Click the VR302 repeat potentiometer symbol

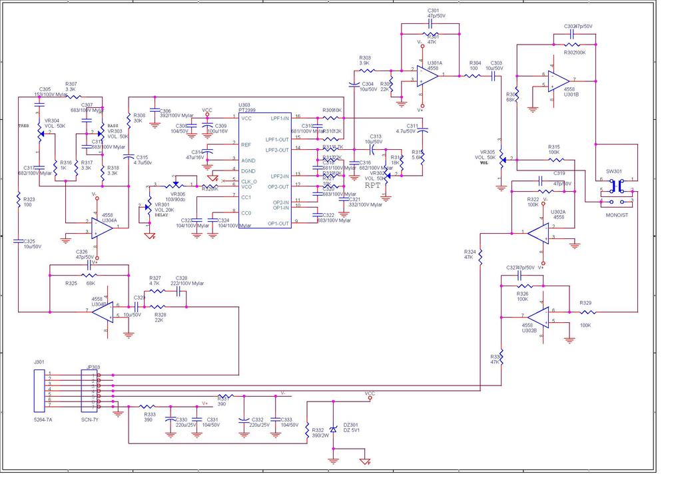387,175
